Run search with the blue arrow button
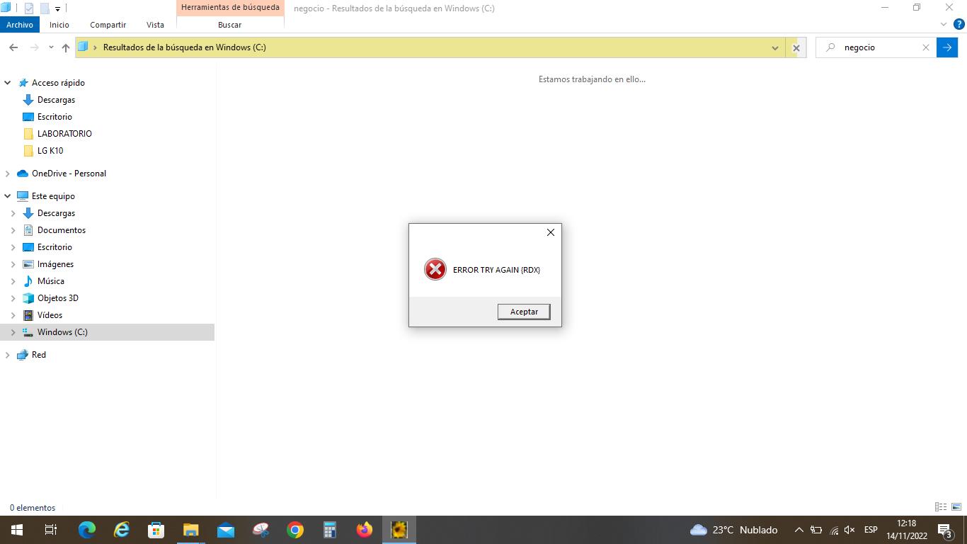Viewport: 967px width, 544px height. coord(946,47)
